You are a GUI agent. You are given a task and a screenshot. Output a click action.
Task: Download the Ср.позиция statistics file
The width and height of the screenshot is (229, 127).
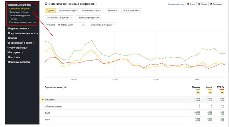[x=217, y=4]
